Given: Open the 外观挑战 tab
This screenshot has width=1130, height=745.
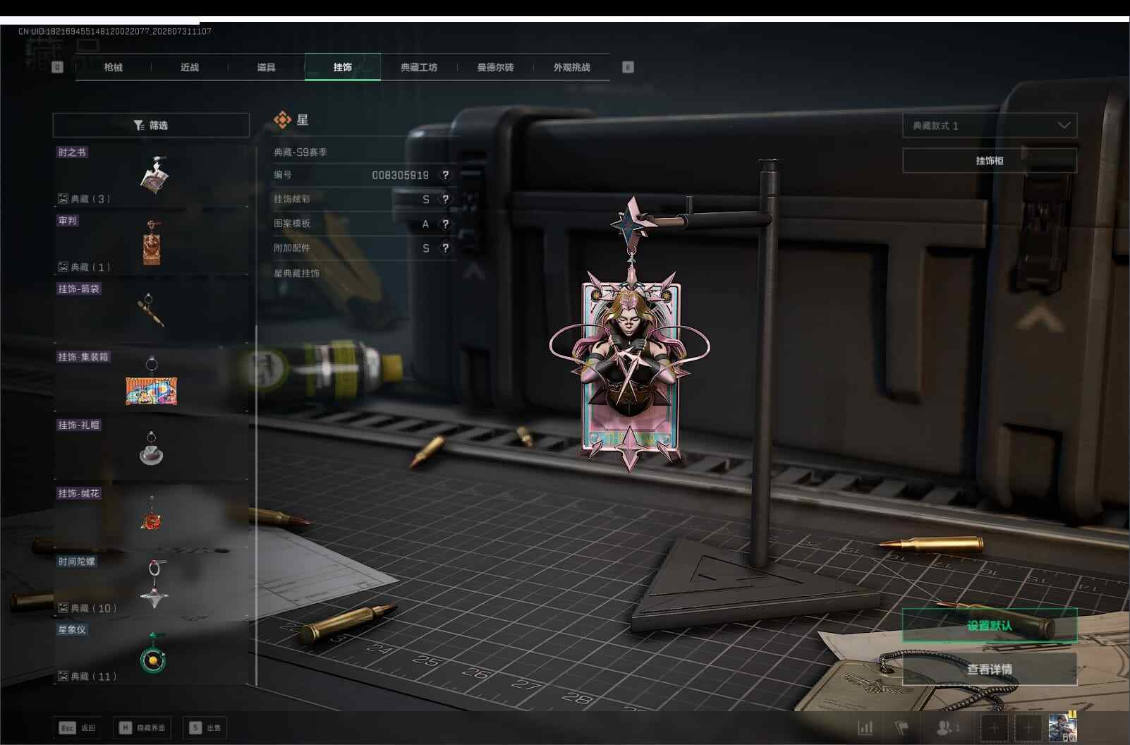Looking at the screenshot, I should 571,67.
